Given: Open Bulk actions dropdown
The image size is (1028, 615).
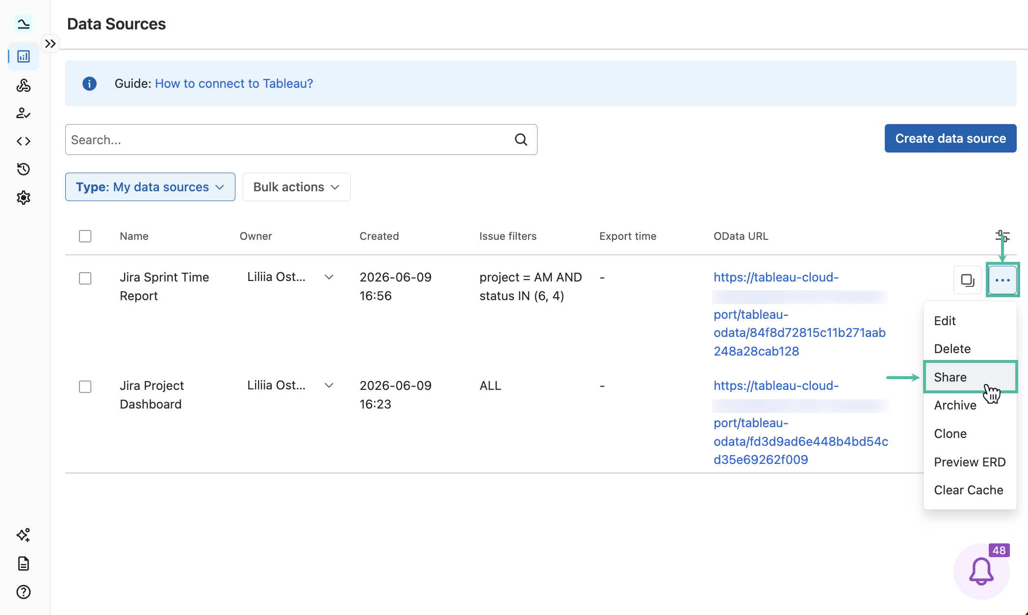Looking at the screenshot, I should pos(296,187).
